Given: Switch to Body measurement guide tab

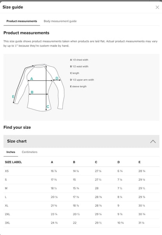Looking at the screenshot, I should [x=60, y=21].
